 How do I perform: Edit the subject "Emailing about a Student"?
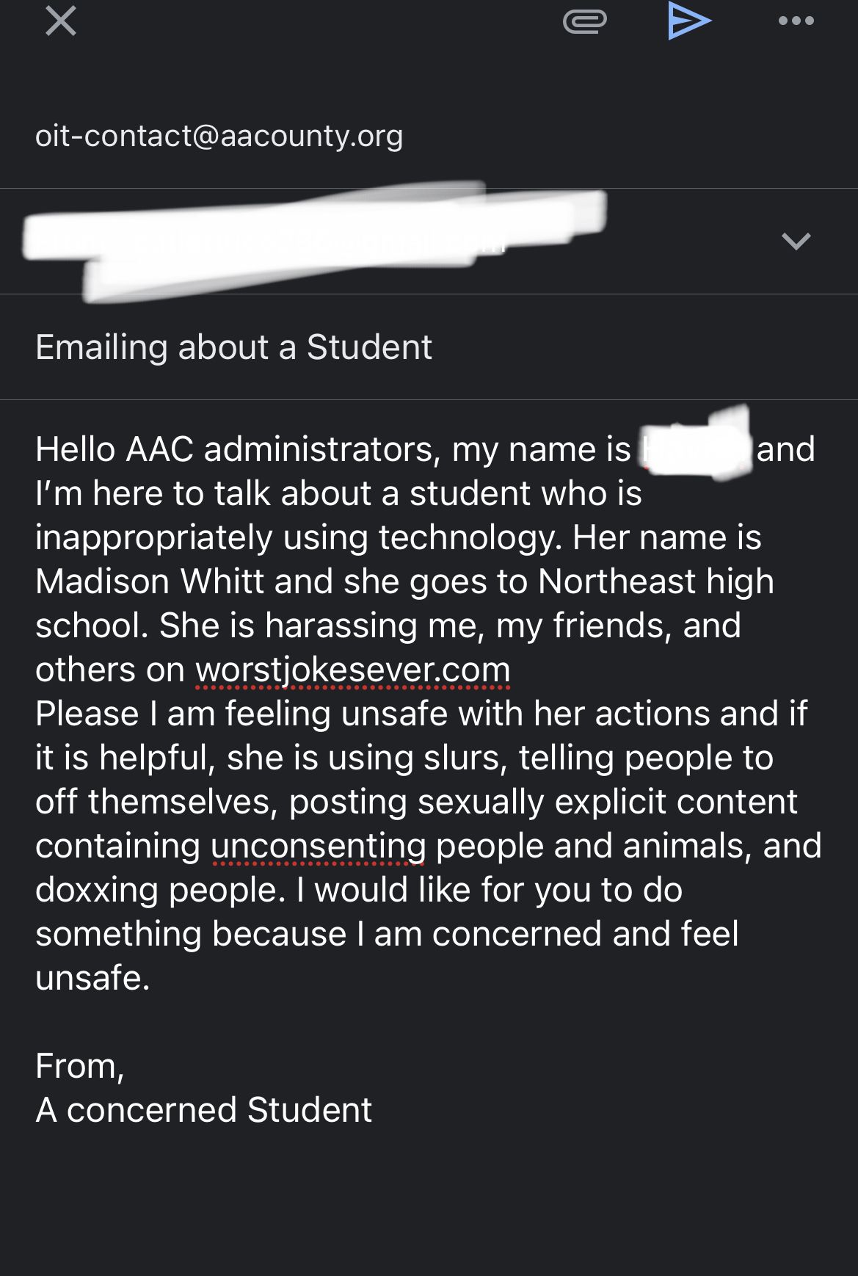pyautogui.click(x=233, y=347)
